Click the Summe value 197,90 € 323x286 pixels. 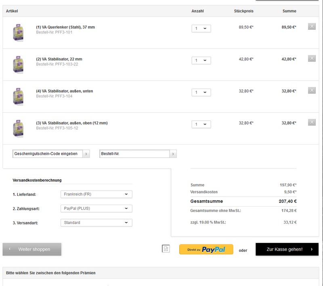[288, 185]
